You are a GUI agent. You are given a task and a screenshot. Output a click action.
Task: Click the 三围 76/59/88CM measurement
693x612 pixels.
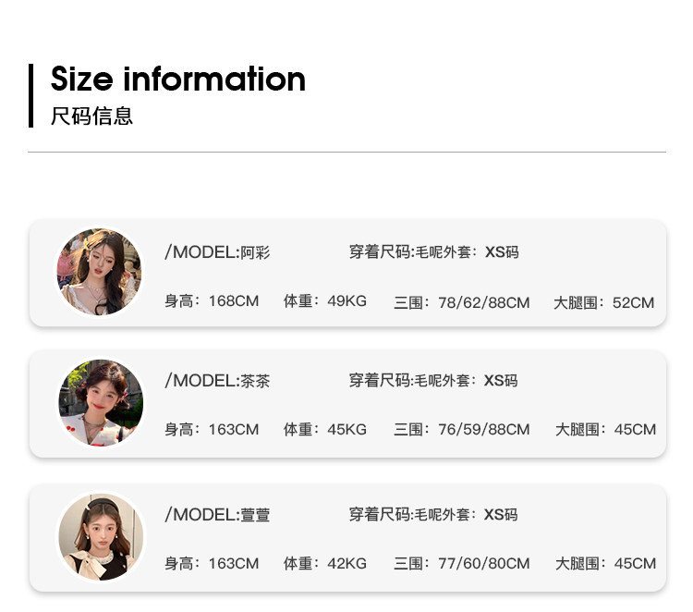tap(462, 430)
